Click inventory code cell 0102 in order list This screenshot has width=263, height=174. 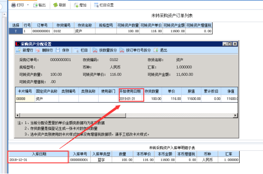pos(63,31)
